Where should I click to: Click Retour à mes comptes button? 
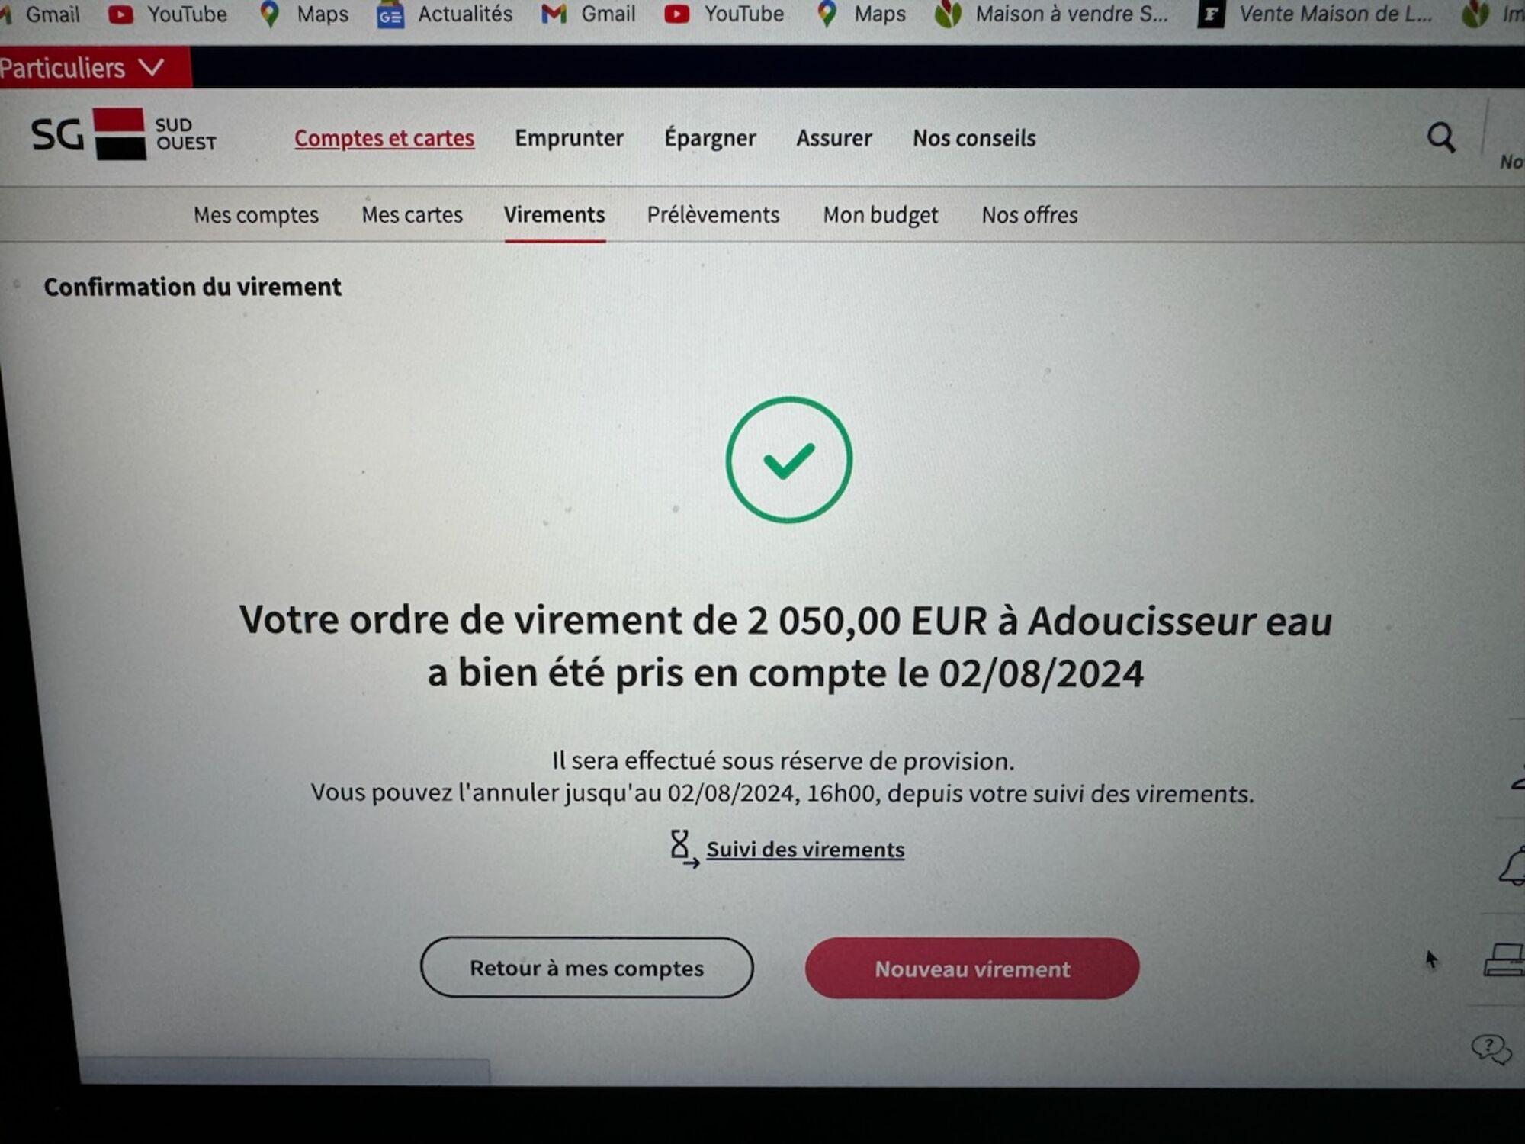586,968
